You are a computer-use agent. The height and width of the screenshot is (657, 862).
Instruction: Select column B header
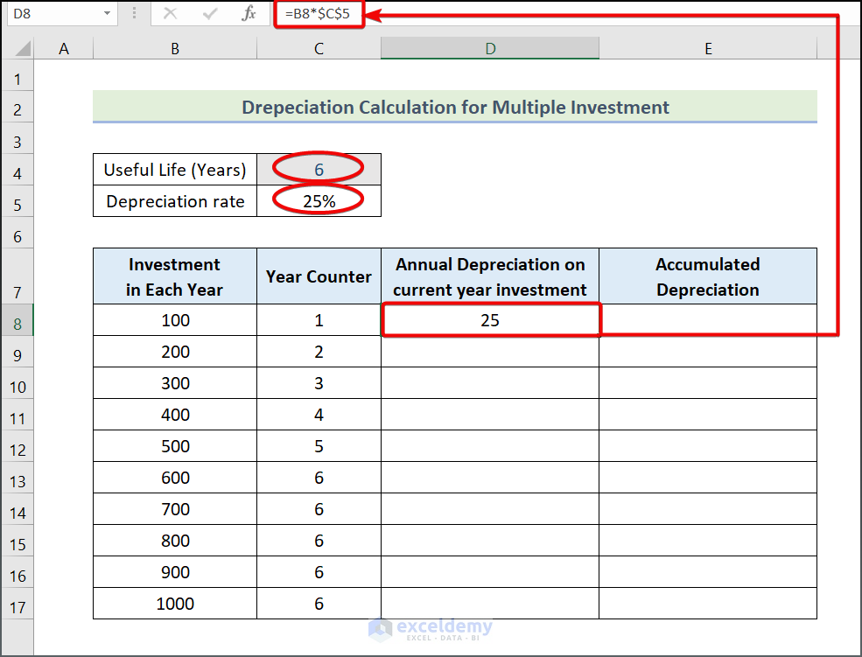coord(175,49)
